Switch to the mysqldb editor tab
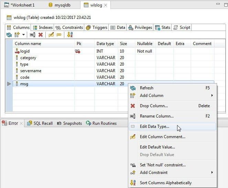The image size is (228, 188). coord(59,5)
